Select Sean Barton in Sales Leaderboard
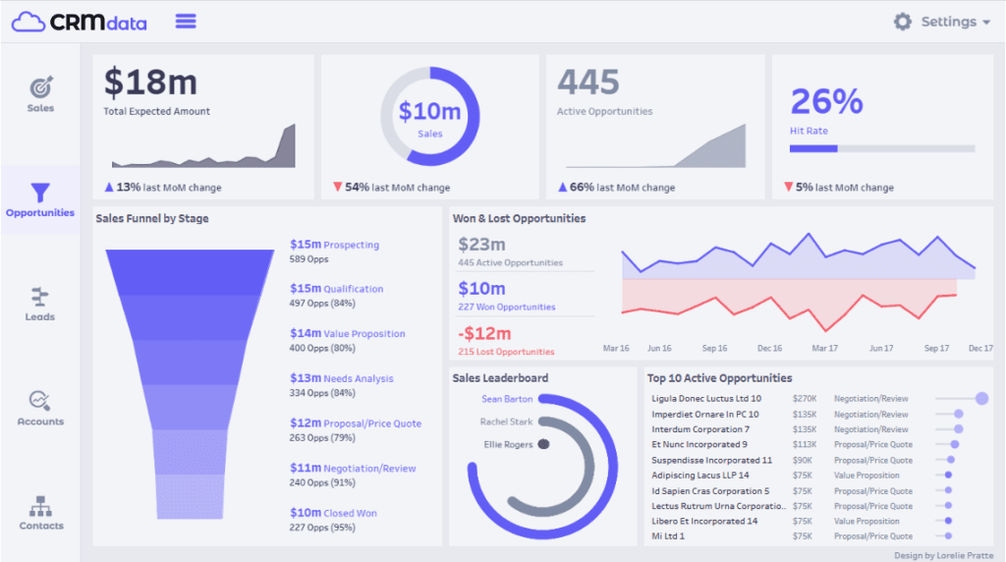Viewport: 1006px width, 562px height. click(x=507, y=399)
